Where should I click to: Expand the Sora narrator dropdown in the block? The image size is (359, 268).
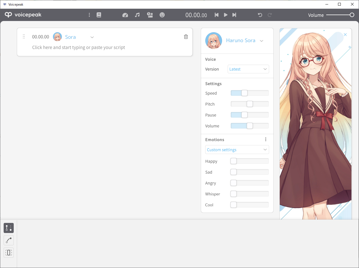[x=92, y=37]
